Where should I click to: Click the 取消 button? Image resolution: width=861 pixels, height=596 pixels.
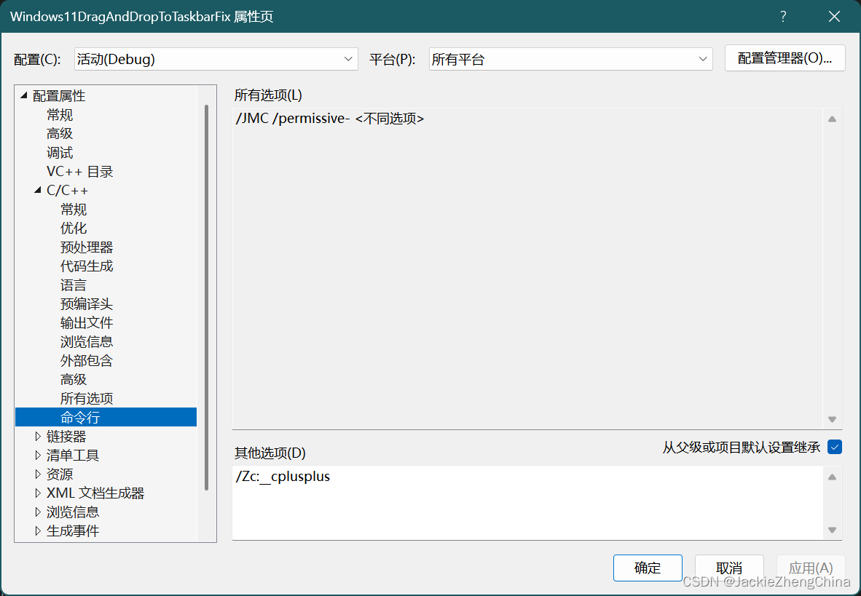point(729,568)
